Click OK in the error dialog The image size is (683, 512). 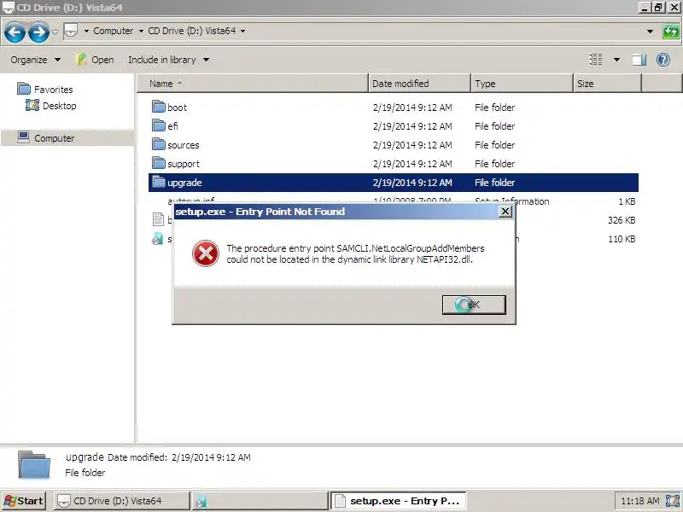coord(474,305)
